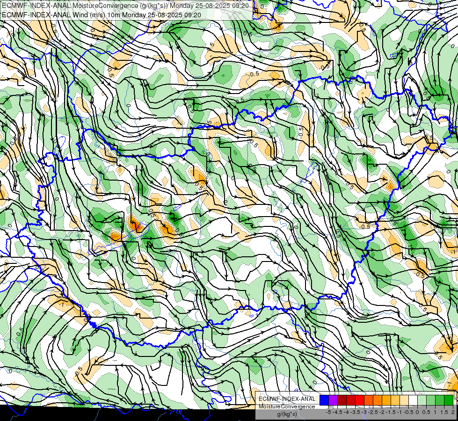Click legend swatch between -1 and -0.5

tap(404, 400)
